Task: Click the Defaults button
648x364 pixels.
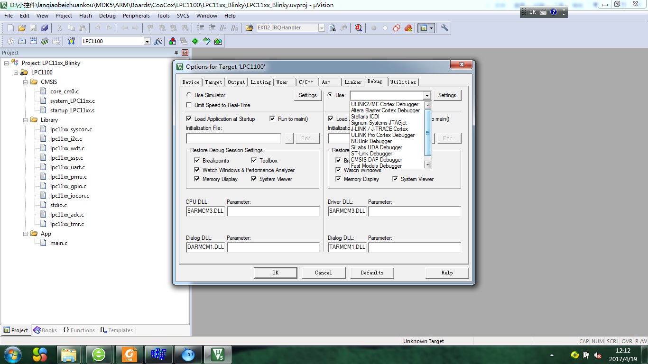Action: (x=372, y=273)
